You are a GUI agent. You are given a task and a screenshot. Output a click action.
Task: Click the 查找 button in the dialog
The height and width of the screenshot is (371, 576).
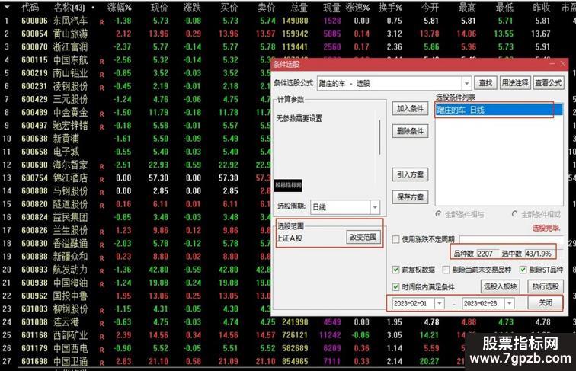click(485, 83)
